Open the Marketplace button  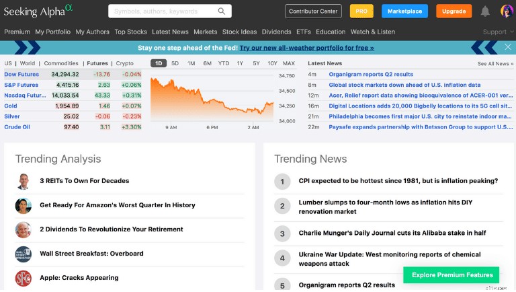click(404, 11)
